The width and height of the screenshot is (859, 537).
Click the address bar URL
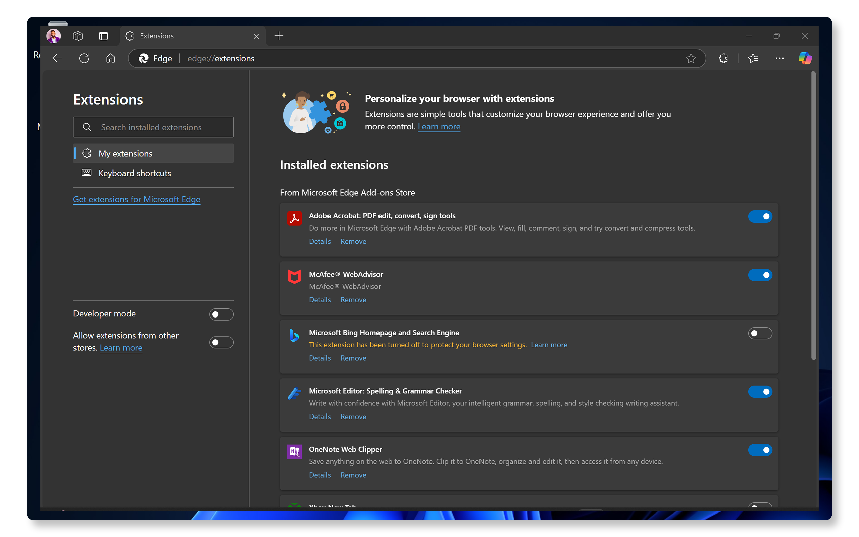(x=221, y=58)
